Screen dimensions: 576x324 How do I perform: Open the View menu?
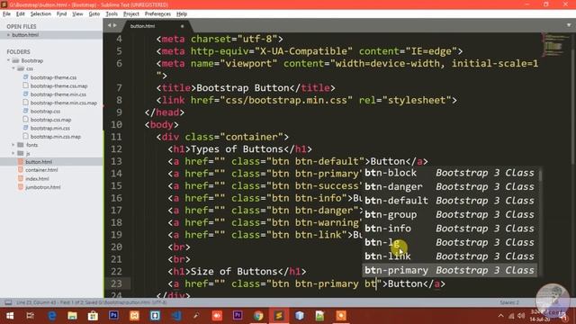[x=77, y=14]
